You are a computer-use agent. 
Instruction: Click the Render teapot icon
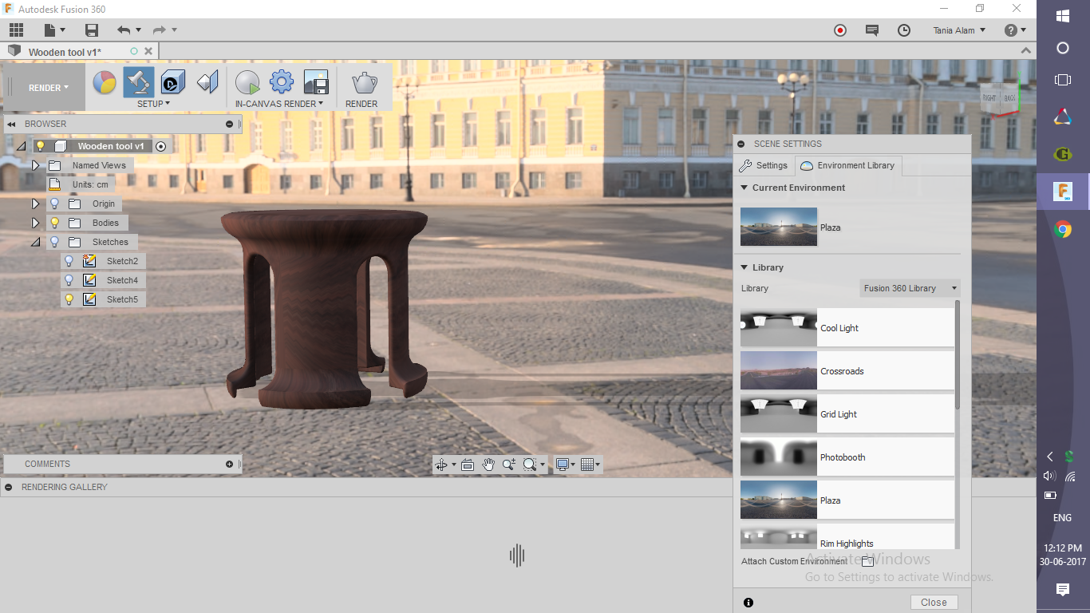pos(364,82)
